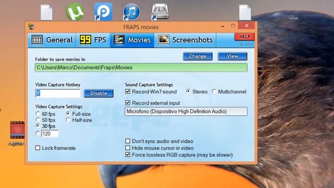Open the Screenshots tab
334x188 pixels.
[x=185, y=40]
